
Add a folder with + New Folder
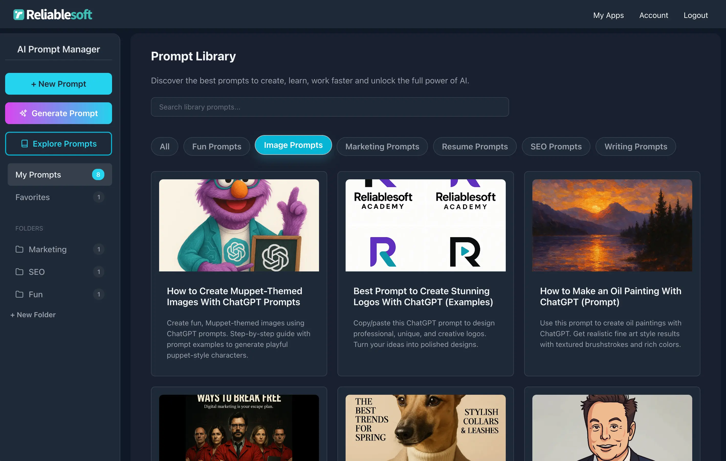(x=33, y=315)
